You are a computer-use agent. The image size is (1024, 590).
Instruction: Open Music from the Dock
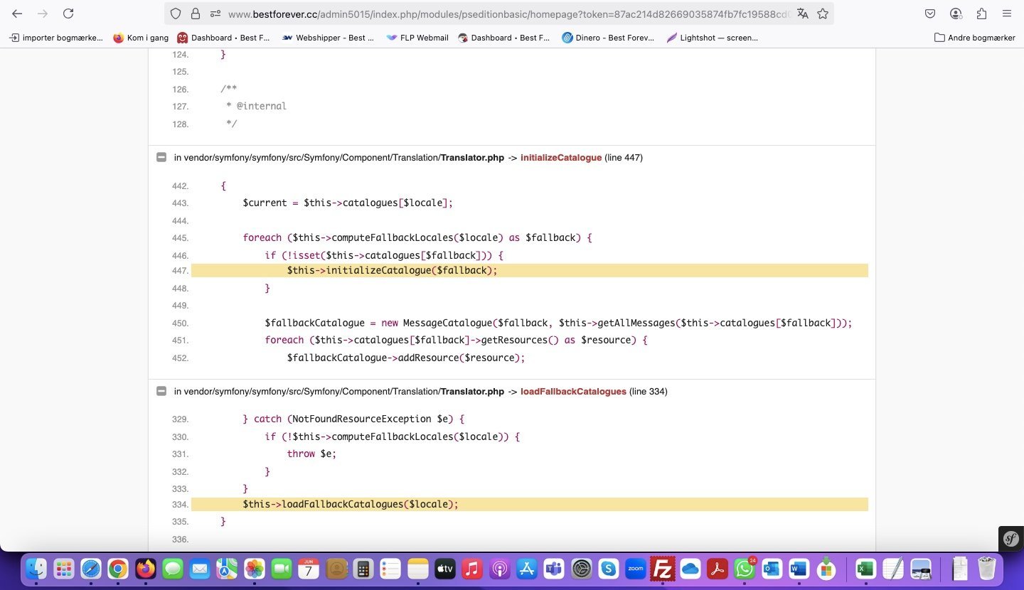click(472, 569)
